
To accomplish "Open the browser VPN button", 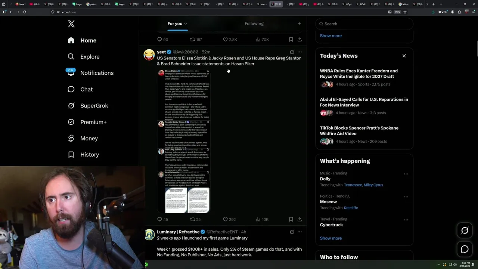I will tap(443, 12).
